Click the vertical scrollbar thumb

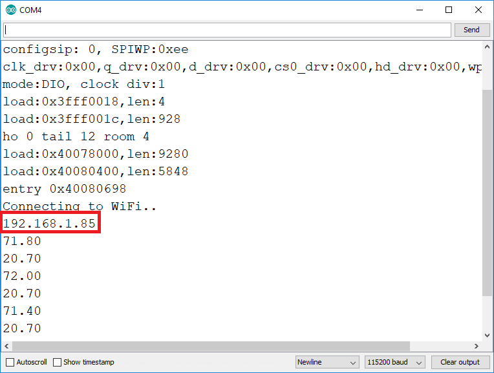(488, 194)
